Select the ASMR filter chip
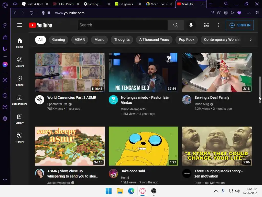 click(x=80, y=40)
